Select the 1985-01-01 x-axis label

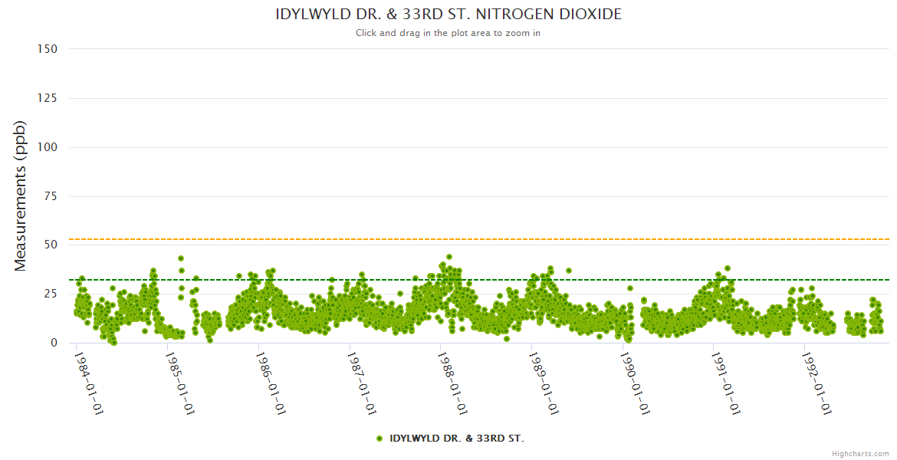180,383
